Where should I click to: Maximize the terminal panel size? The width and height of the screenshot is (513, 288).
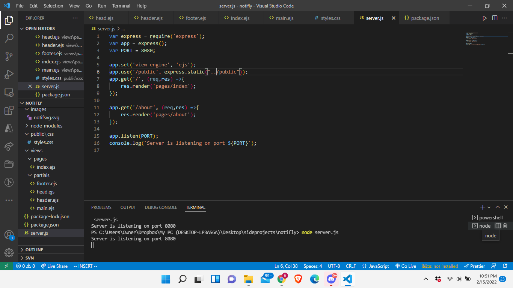coord(498,207)
